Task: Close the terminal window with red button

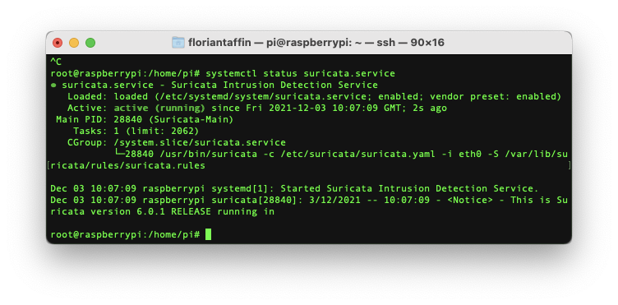Action: [58, 43]
